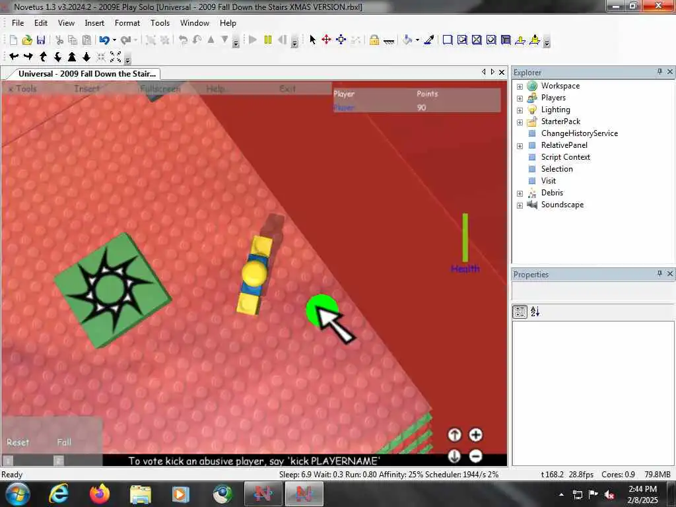This screenshot has height=507, width=676.
Task: Click camera pan right arrow icon
Action: (x=28, y=57)
